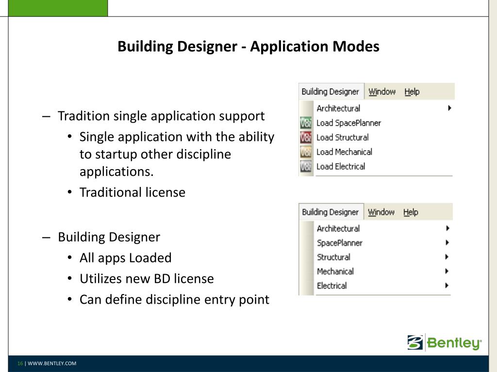
Task: Click 'Building Designer' dash heading on left
Action: point(109,237)
